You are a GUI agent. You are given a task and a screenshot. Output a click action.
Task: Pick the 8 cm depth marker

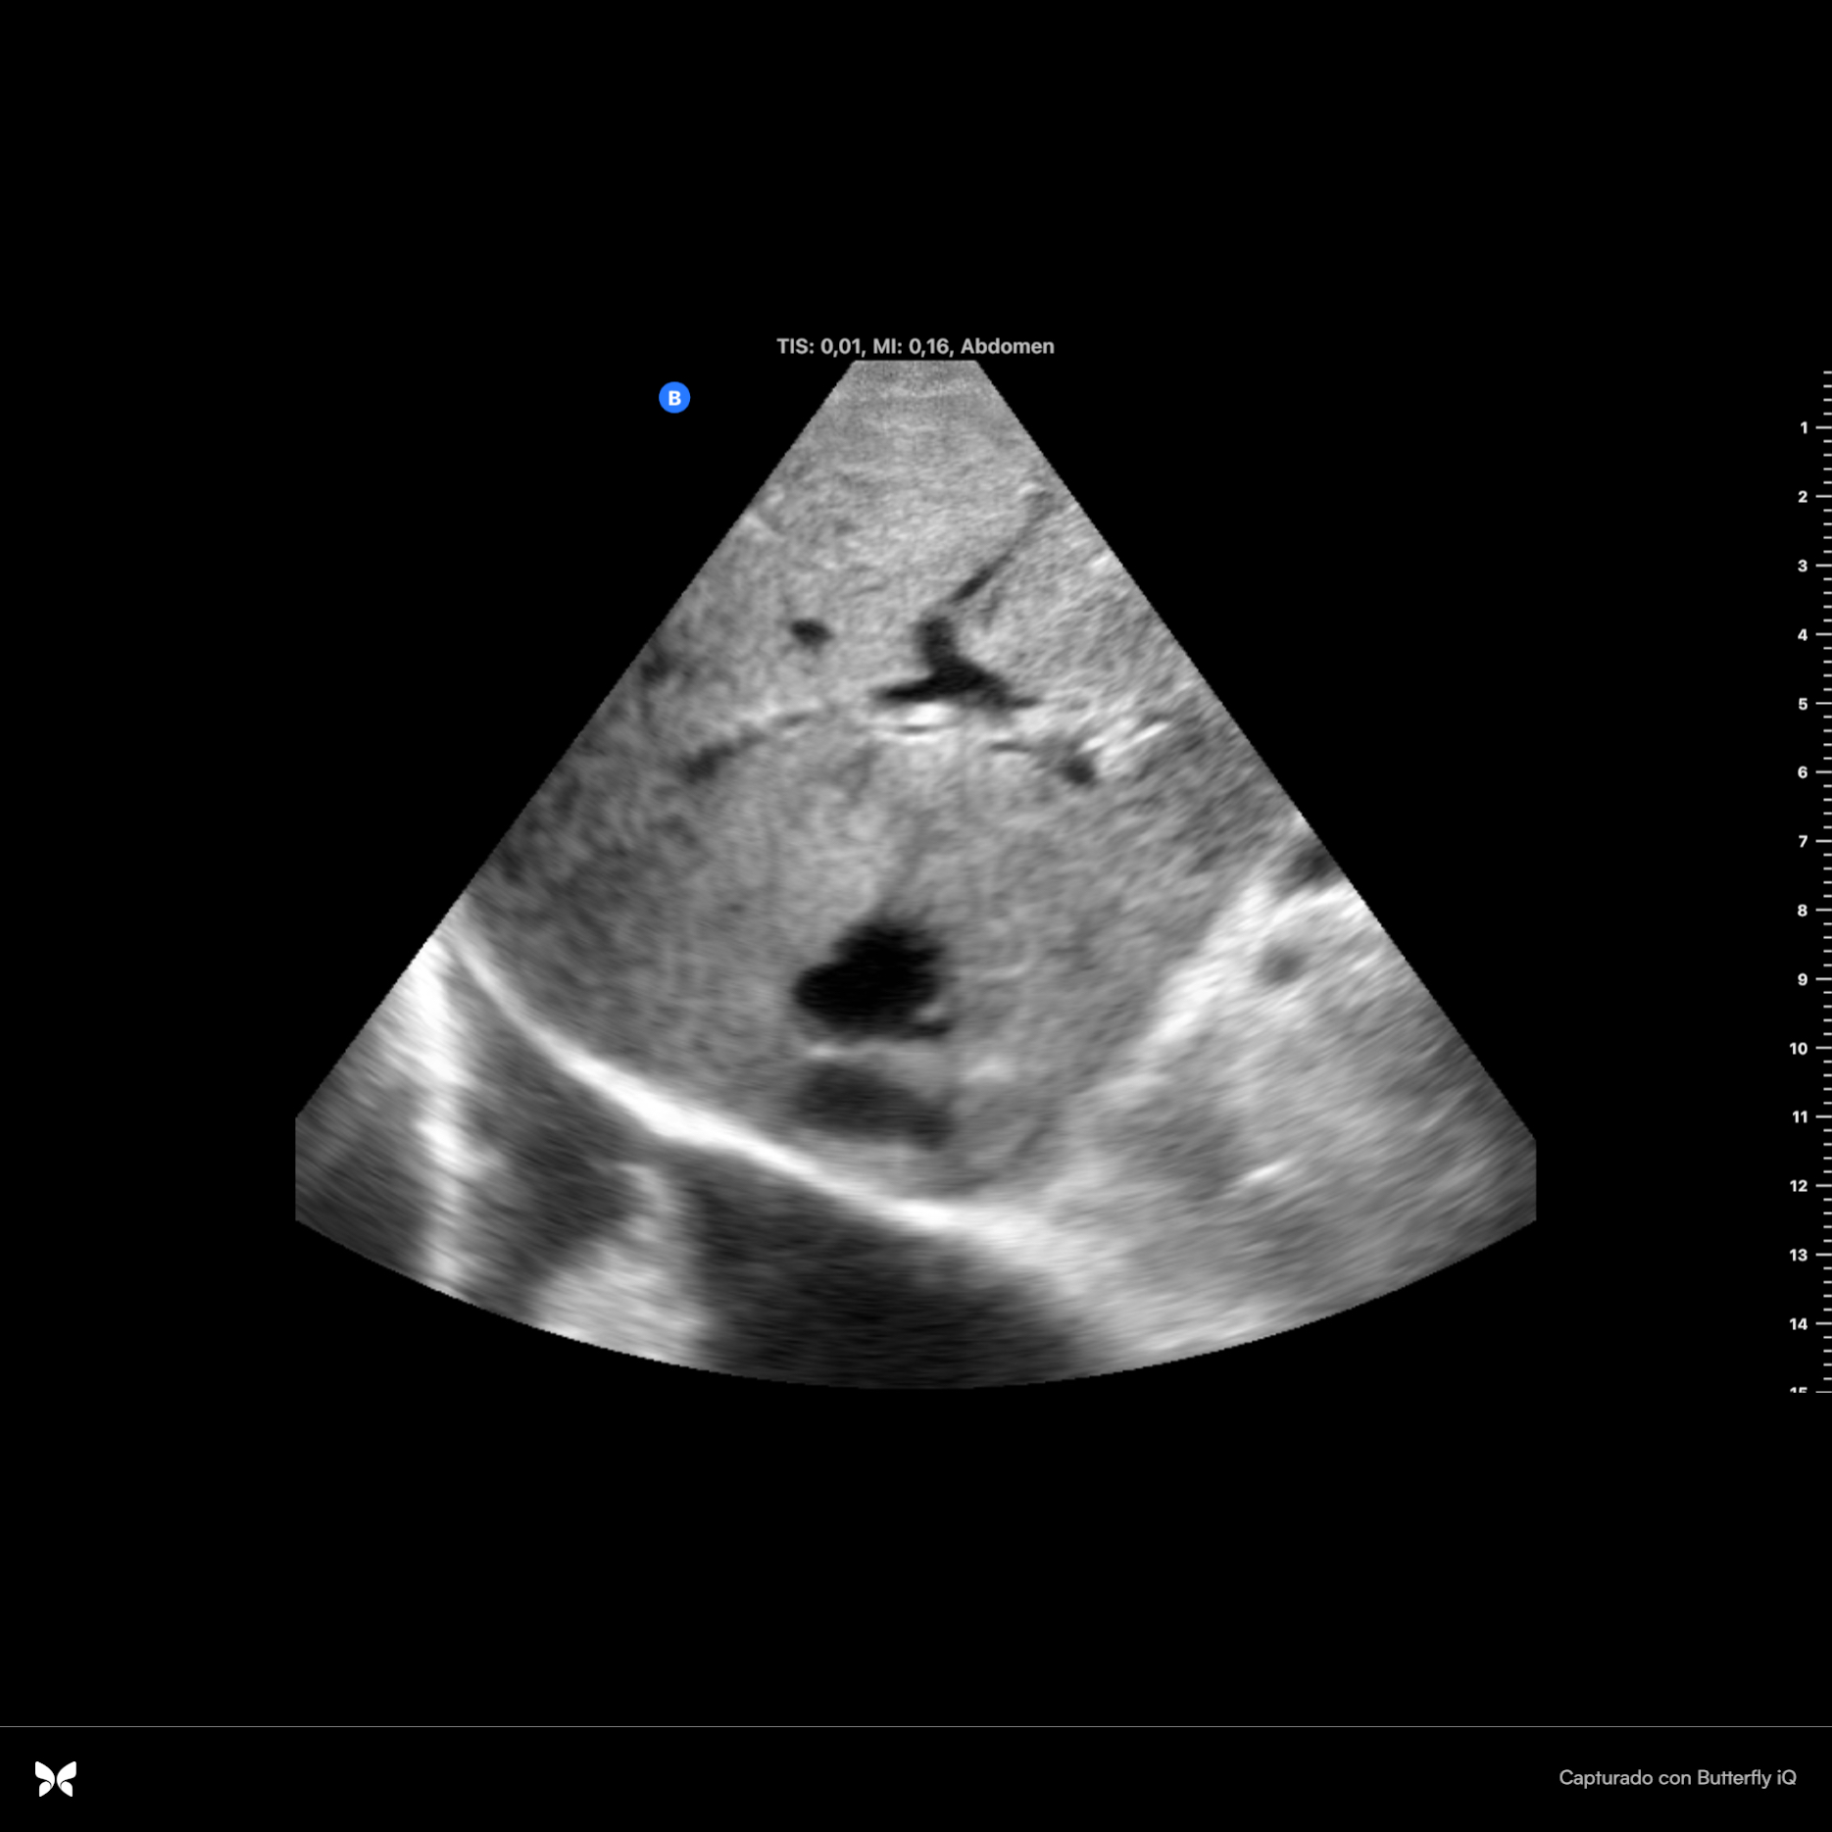1804,911
